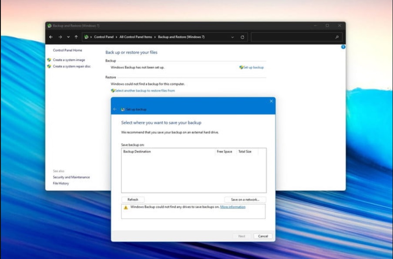The width and height of the screenshot is (393, 259).
Task: Click shield icon beside Create a system repair disc
Action: (49, 66)
